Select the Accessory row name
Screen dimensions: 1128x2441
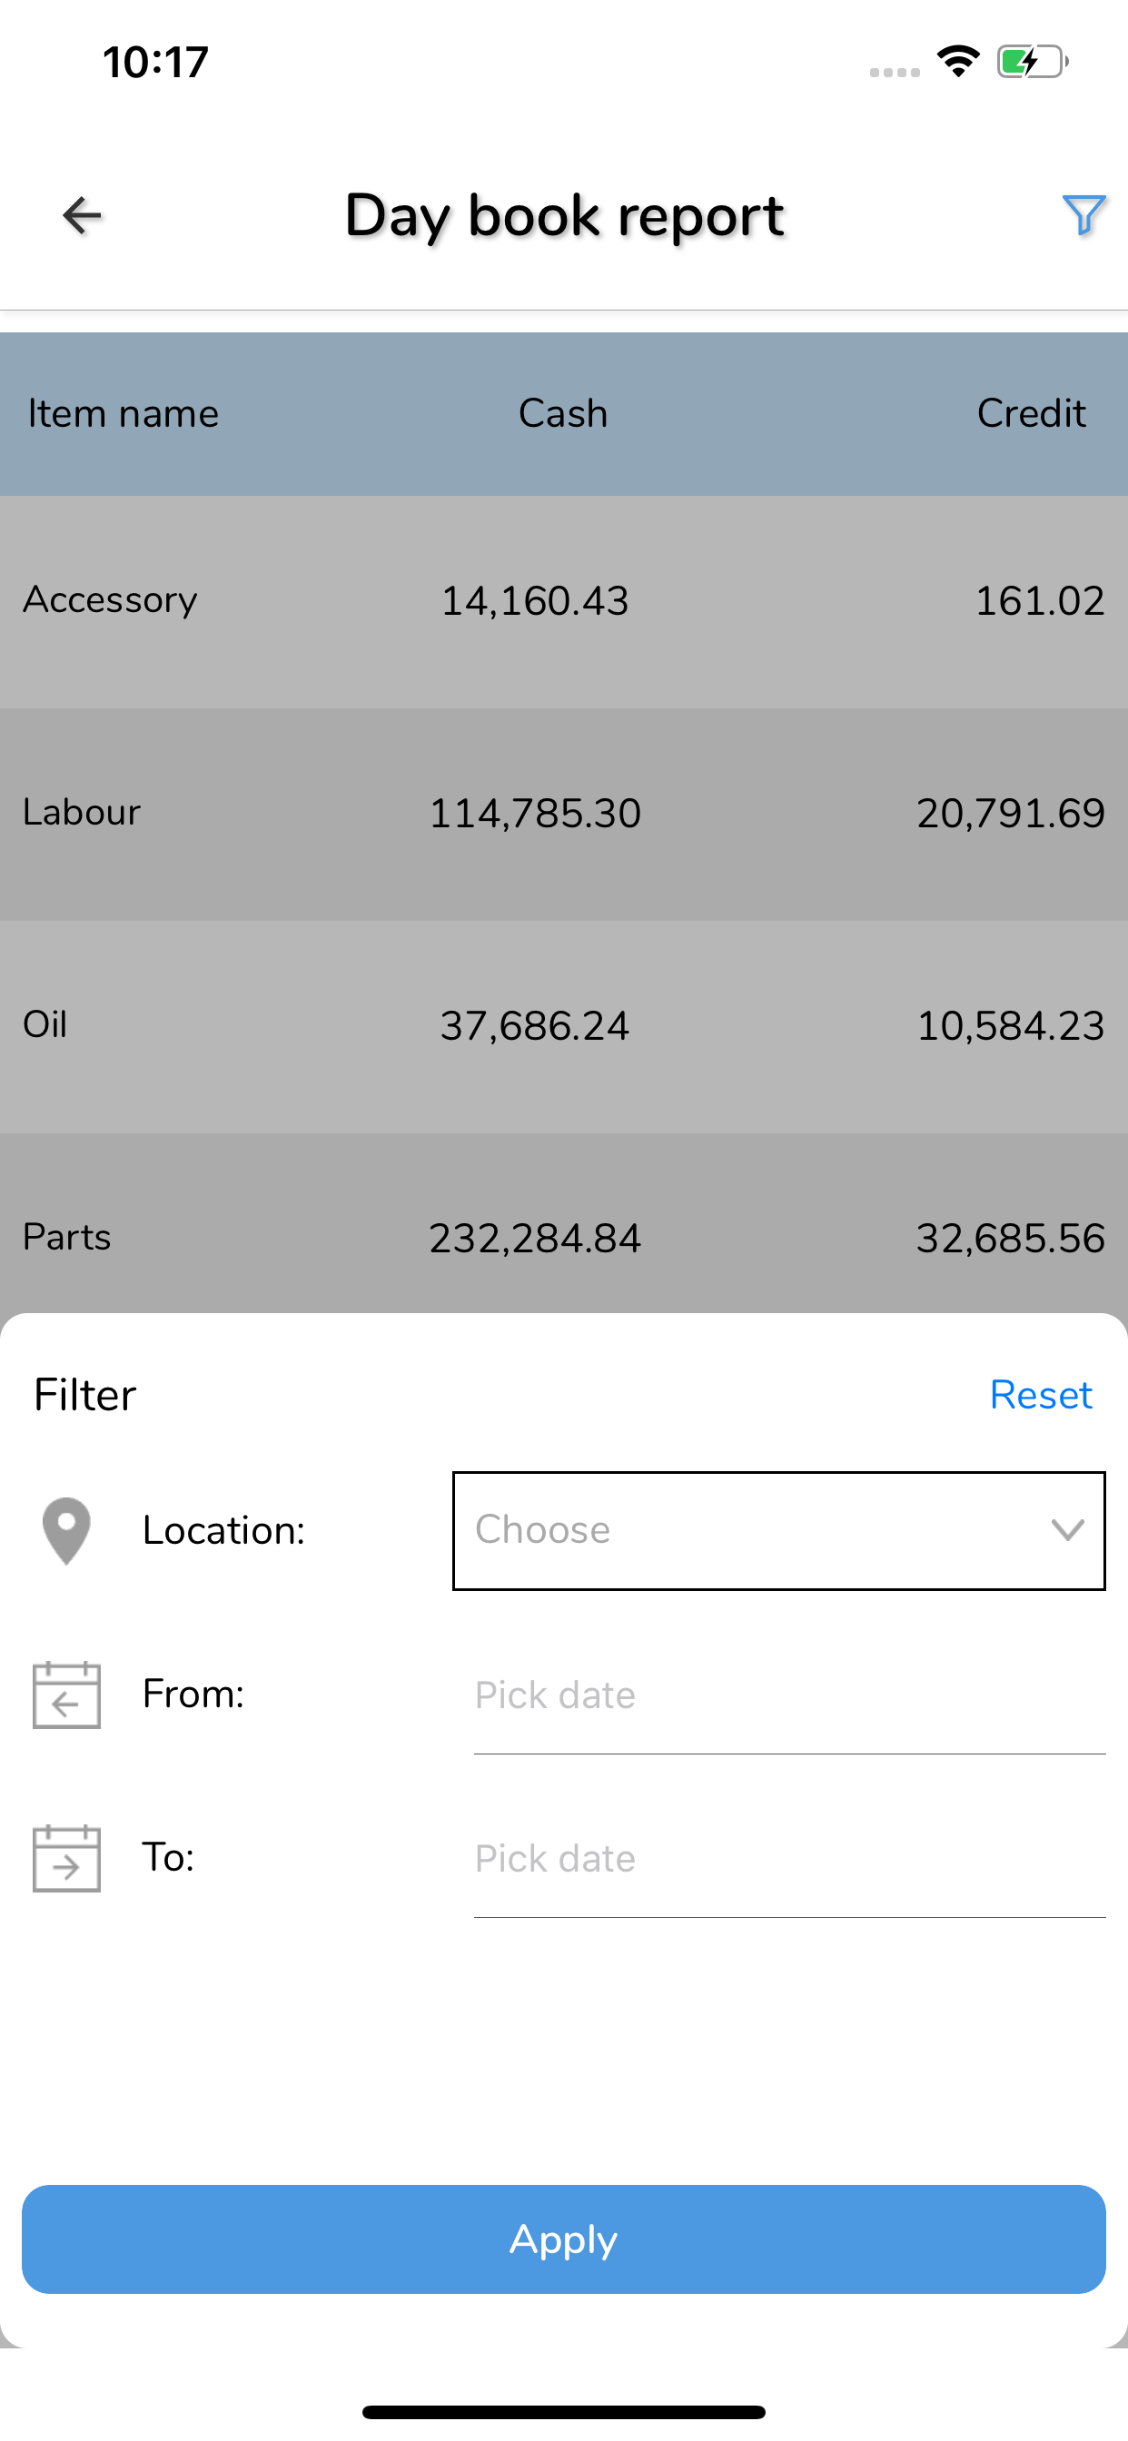[110, 600]
